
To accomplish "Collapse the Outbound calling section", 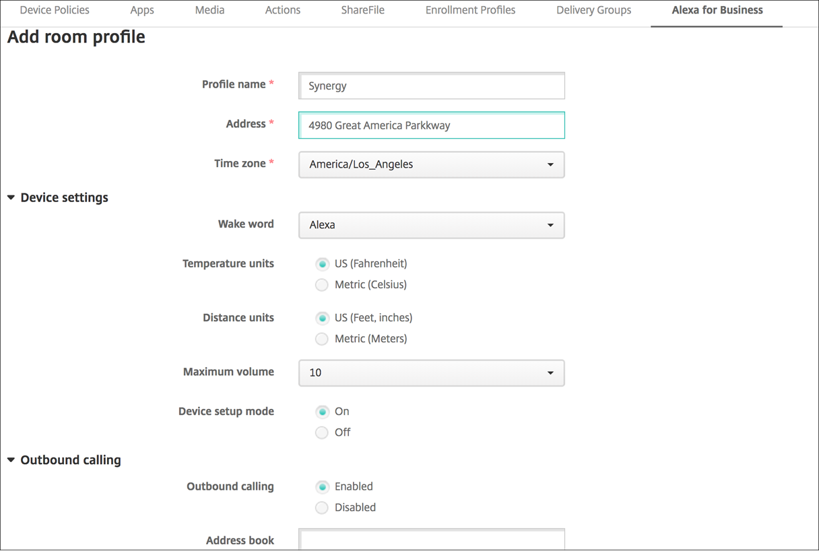I will tap(11, 461).
